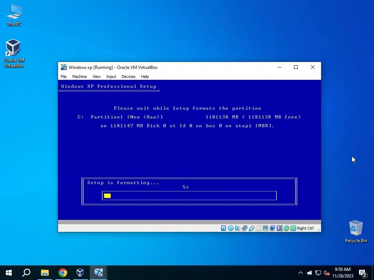Image resolution: width=374 pixels, height=280 pixels.
Task: Click the Right Ctrl host key label
Action: coord(305,228)
